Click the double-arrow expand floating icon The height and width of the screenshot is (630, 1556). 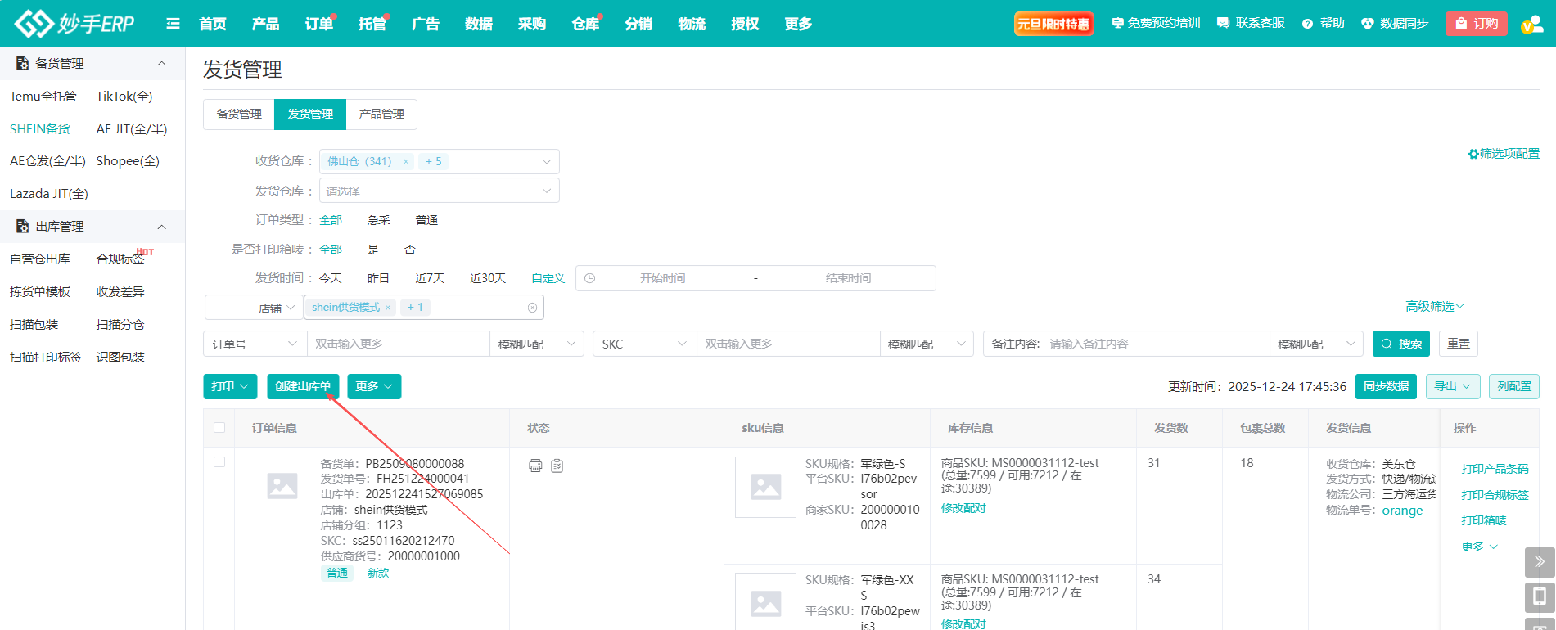click(x=1539, y=562)
